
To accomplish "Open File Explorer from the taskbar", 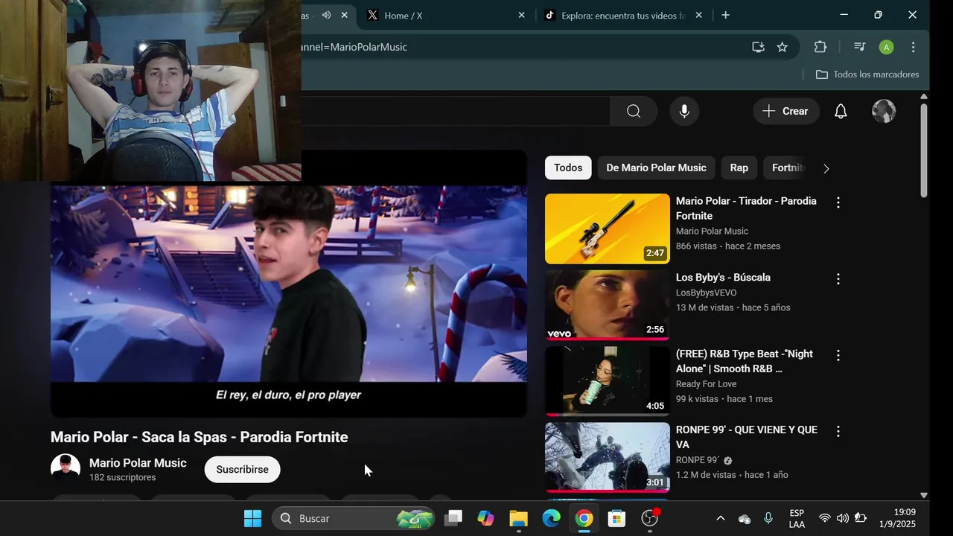I will (x=518, y=518).
